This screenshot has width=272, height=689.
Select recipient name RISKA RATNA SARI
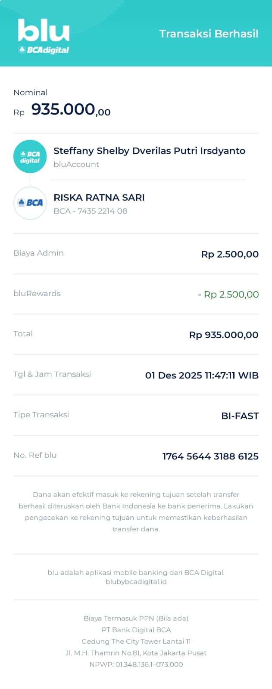pos(99,198)
